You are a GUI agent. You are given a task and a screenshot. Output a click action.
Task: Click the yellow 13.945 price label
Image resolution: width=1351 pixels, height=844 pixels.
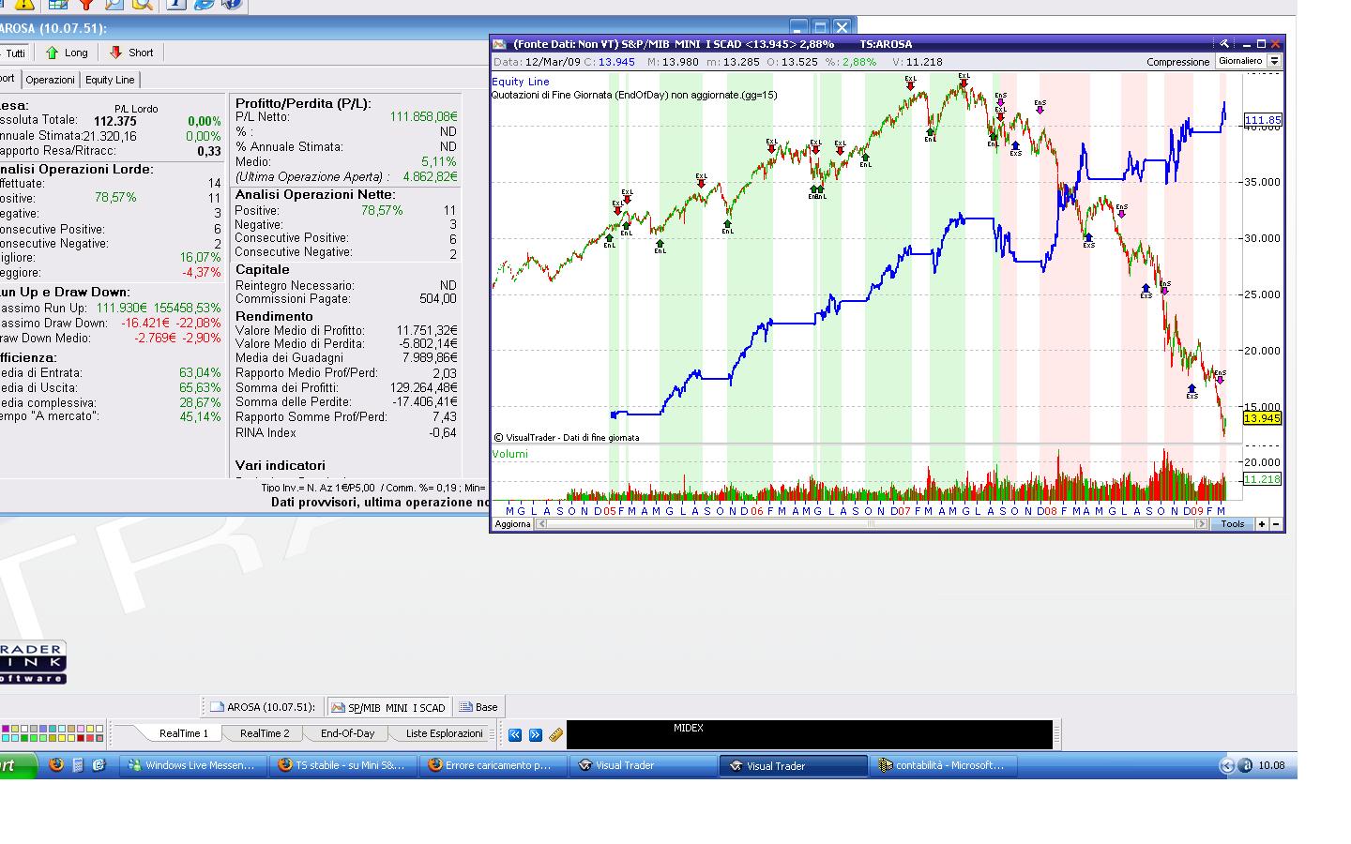1262,418
